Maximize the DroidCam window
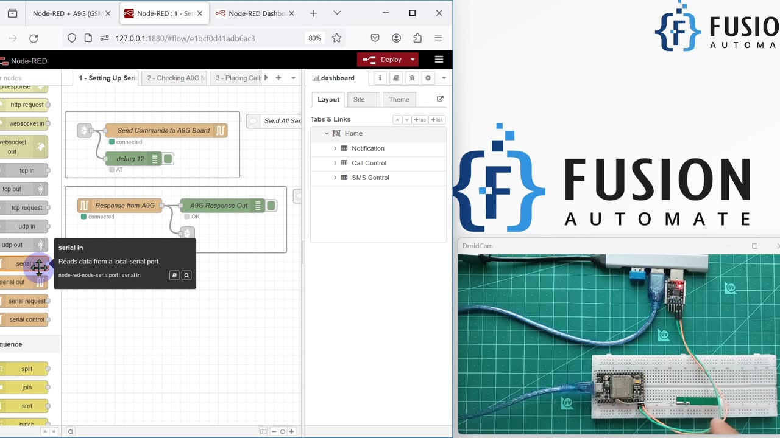The height and width of the screenshot is (438, 780). (x=754, y=246)
